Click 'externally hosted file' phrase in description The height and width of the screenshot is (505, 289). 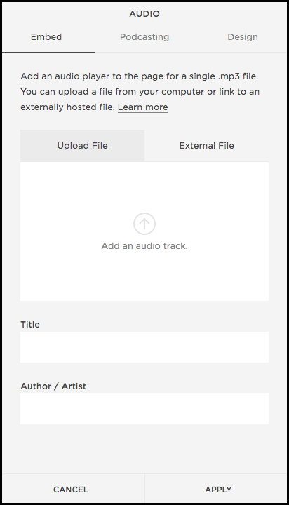67,107
